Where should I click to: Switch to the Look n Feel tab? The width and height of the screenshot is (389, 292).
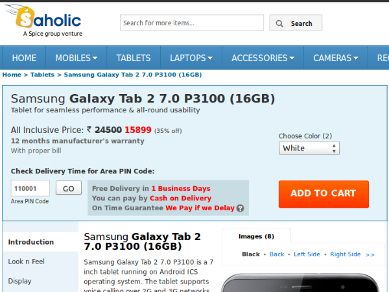point(27,262)
